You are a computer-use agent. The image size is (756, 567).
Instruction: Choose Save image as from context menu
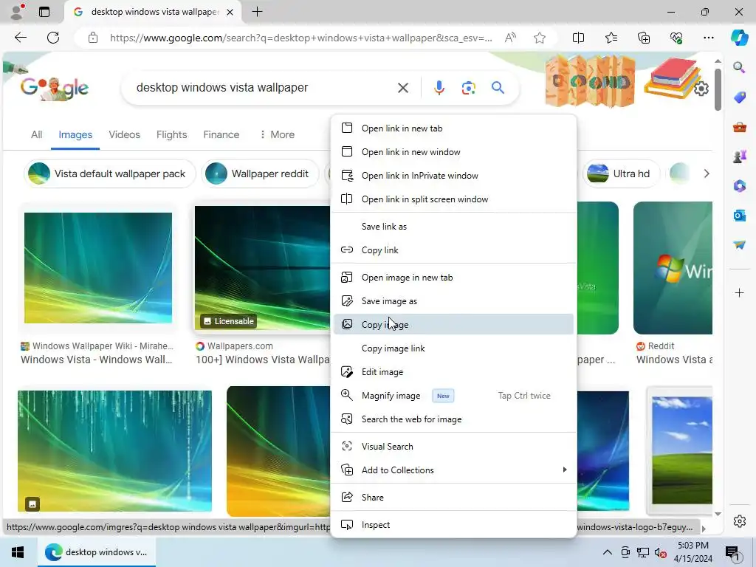(x=454, y=301)
